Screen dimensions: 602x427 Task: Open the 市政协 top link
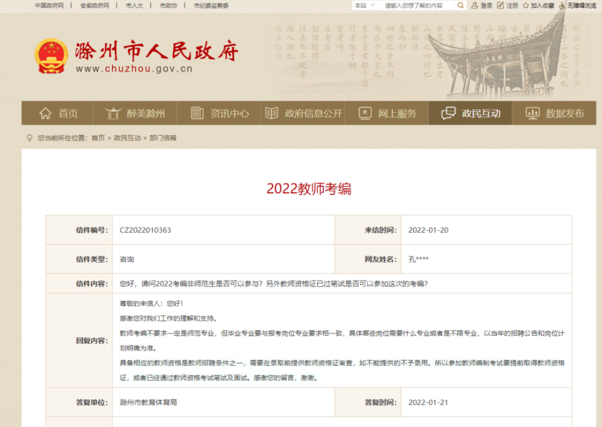169,5
